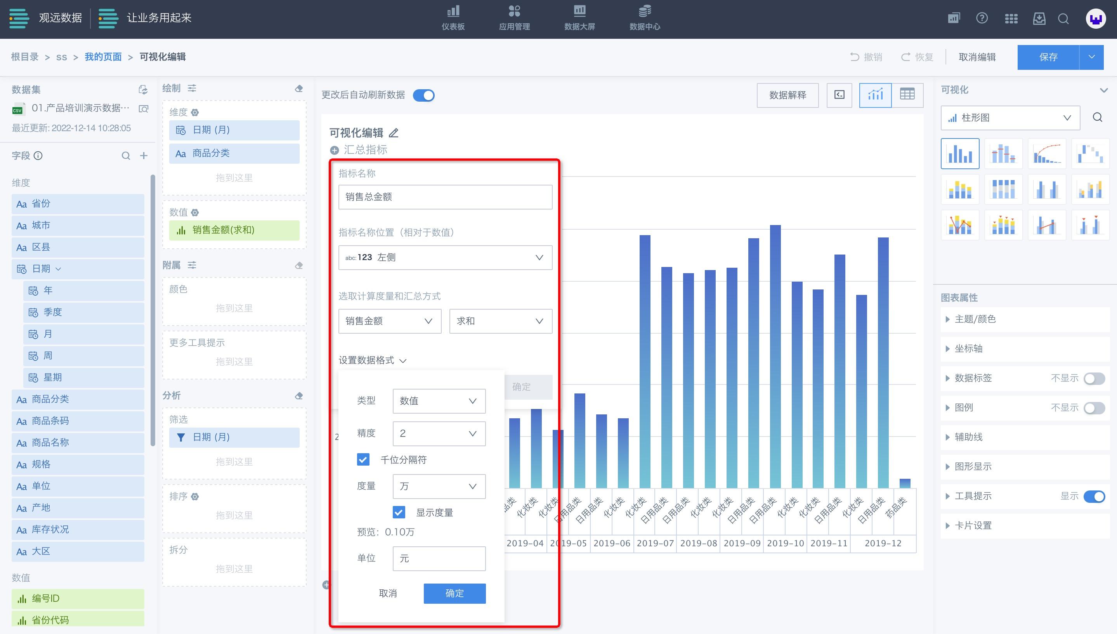Collapse the 设置数据格式 expander
This screenshot has width=1117, height=634.
[x=372, y=360]
